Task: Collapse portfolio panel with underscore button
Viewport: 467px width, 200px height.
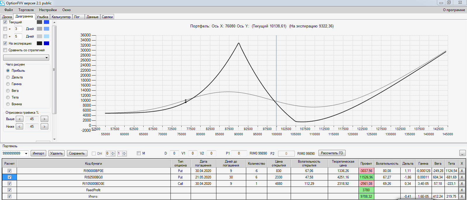Action: click(x=462, y=153)
